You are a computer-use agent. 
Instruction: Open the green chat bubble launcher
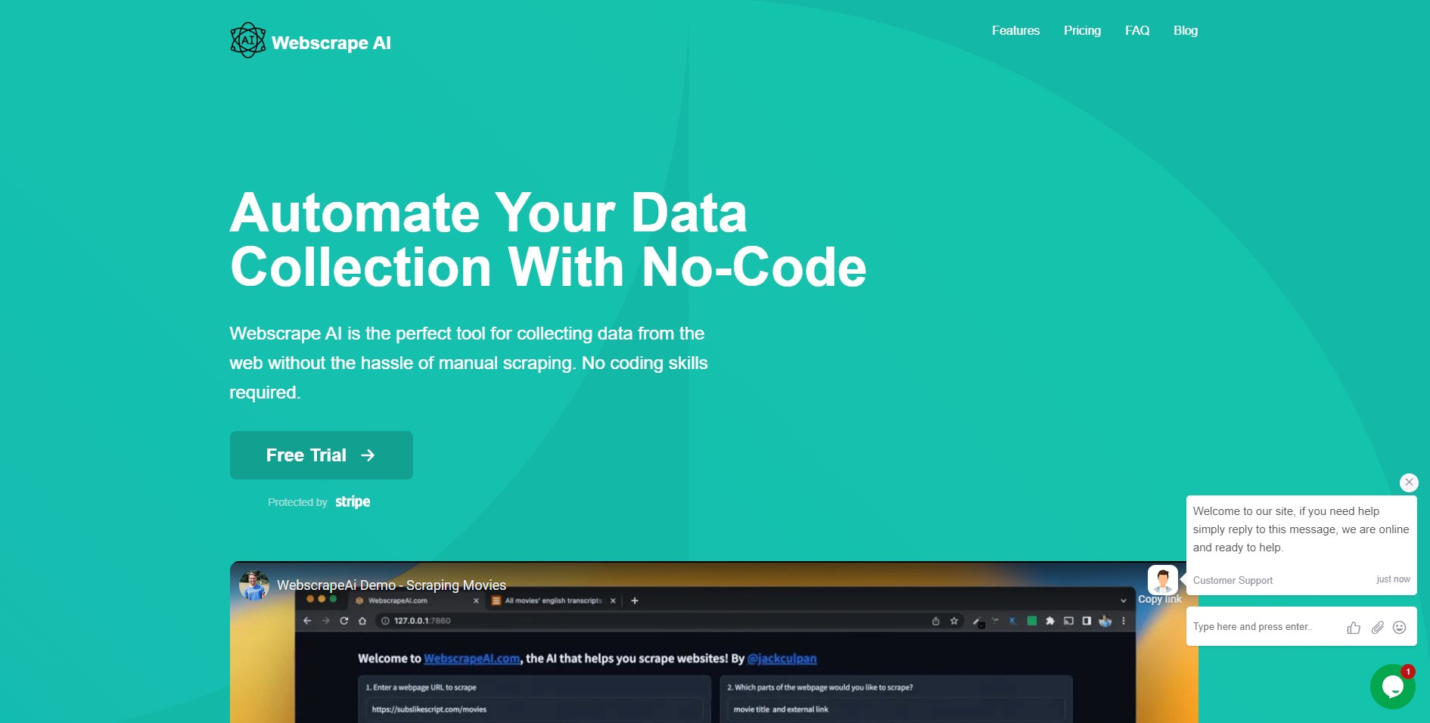coord(1392,686)
